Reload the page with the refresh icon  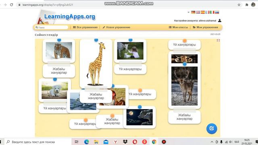(x=12, y=5)
